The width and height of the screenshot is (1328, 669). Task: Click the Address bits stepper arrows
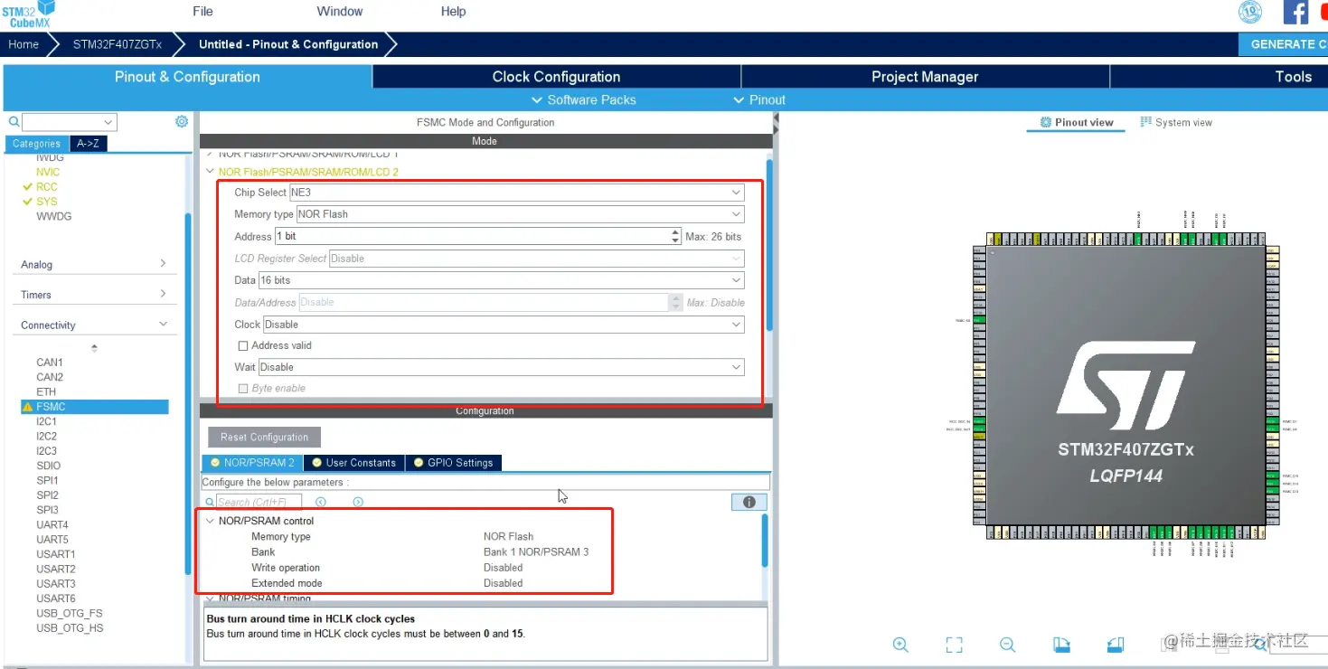click(675, 236)
